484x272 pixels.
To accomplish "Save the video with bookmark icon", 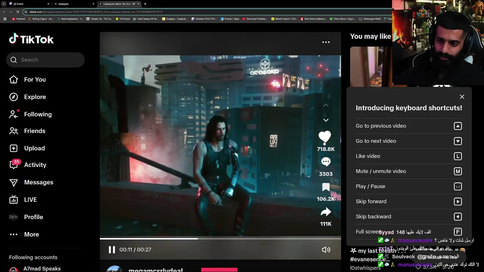I will click(x=326, y=187).
